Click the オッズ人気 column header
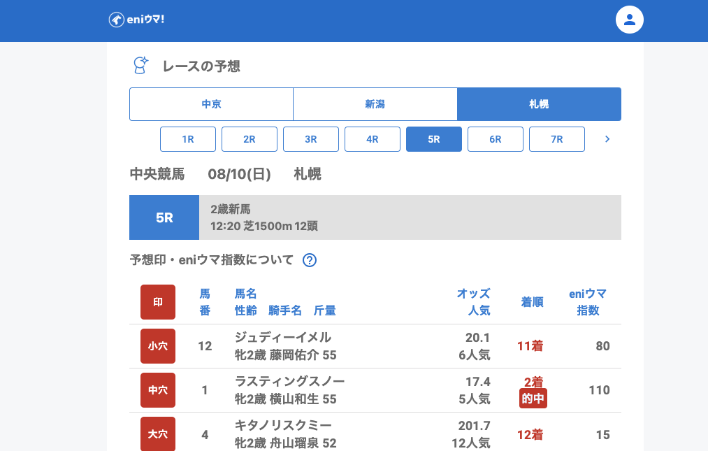The height and width of the screenshot is (451, 708). tap(473, 302)
